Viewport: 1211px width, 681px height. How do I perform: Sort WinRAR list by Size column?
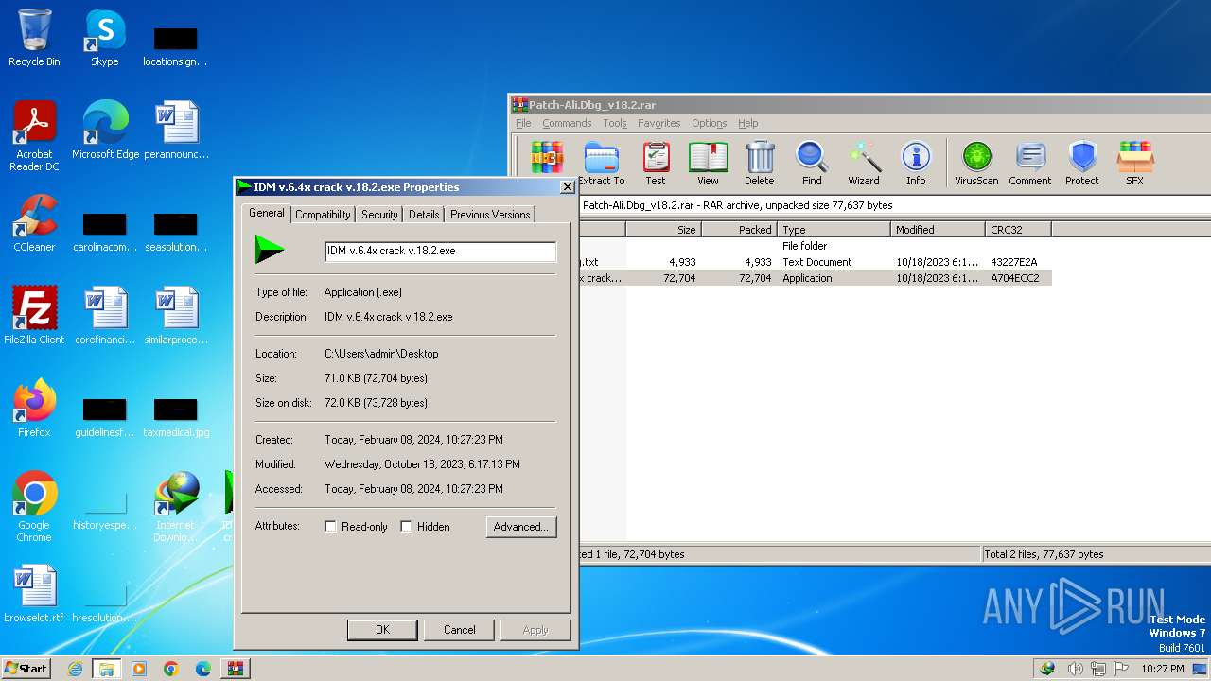663,230
